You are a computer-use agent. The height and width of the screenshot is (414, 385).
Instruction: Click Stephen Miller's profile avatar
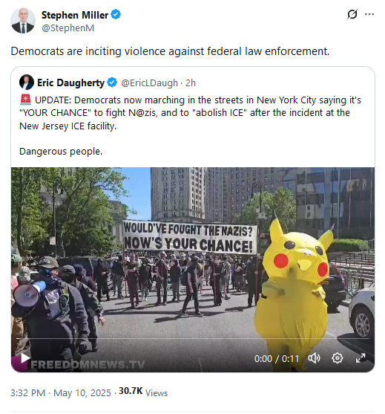pos(23,21)
